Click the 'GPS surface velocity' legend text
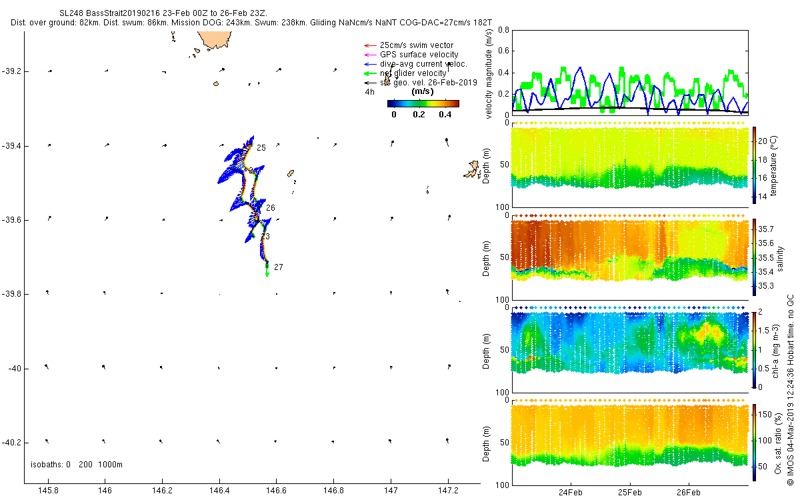This screenshot has height=500, width=800. 419,55
